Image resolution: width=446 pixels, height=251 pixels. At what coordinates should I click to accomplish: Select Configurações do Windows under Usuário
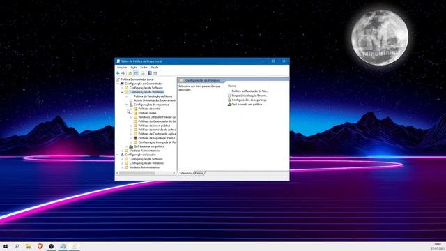coord(146,163)
